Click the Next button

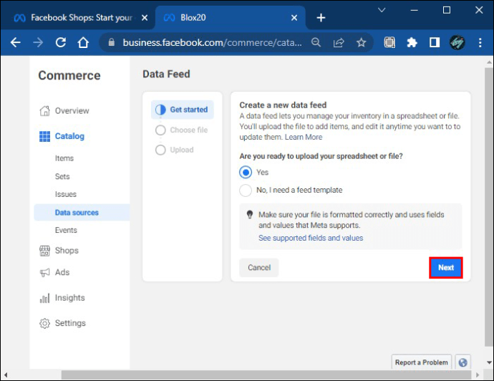pos(446,268)
